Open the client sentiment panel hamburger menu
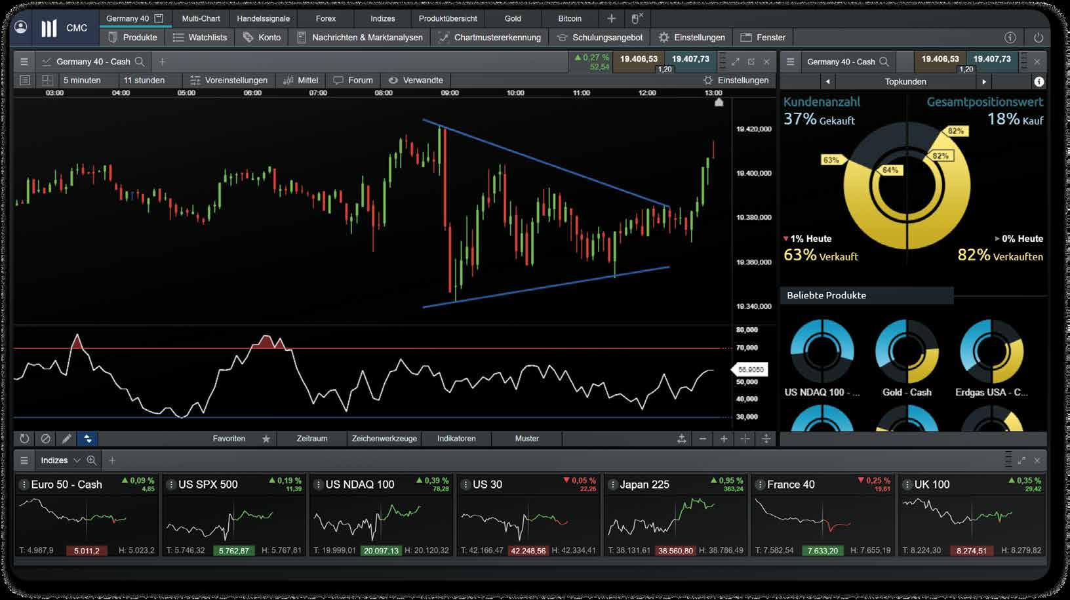Image resolution: width=1070 pixels, height=600 pixels. pos(790,62)
